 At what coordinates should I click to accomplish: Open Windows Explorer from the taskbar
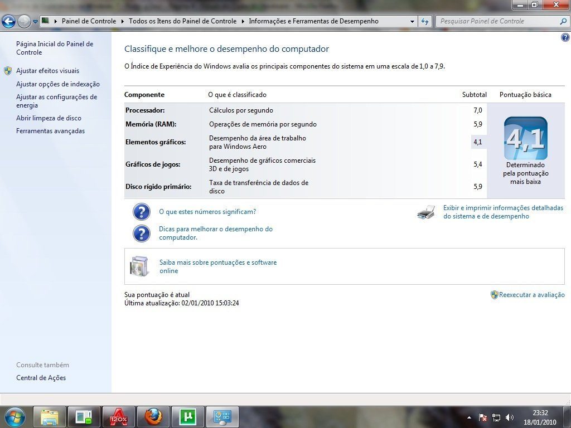(x=50, y=417)
